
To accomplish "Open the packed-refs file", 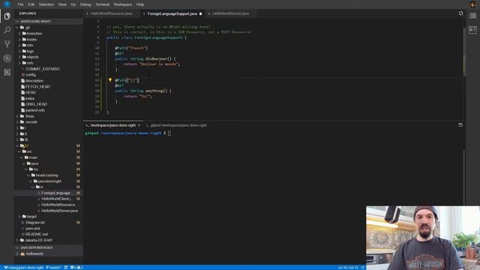I will [34, 110].
